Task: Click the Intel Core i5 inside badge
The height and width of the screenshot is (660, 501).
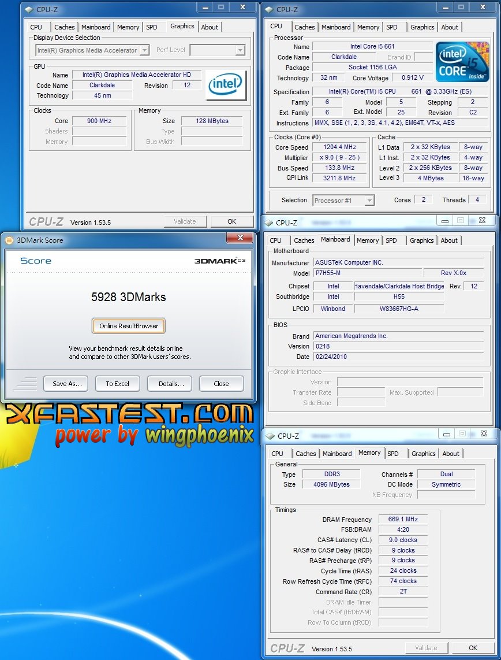Action: click(x=462, y=61)
